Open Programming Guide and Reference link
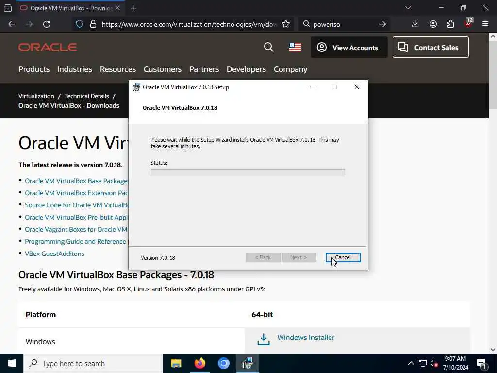This screenshot has height=373, width=497. (x=75, y=241)
